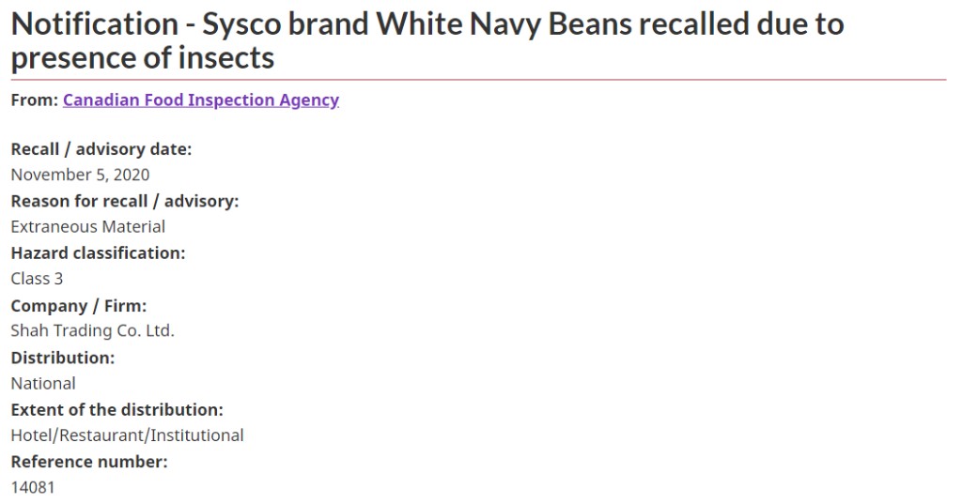Click the 'Hazard classification:' label
This screenshot has width=962, height=504.
98,253
